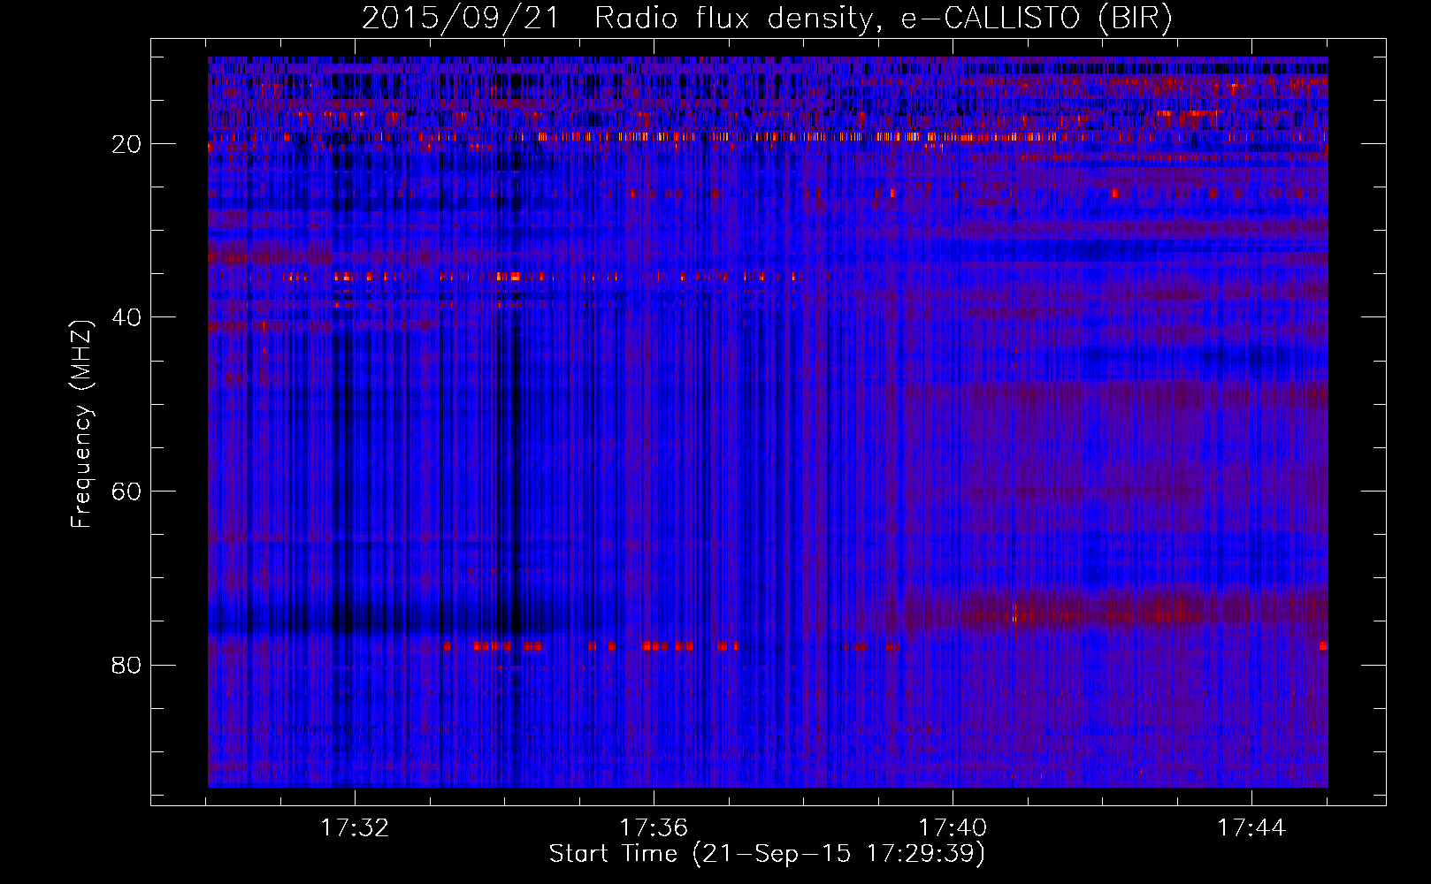The image size is (1431, 884).
Task: Click the plot title 'Radio flux density, e-CALLISTO (BIR)'
Action: [884, 19]
